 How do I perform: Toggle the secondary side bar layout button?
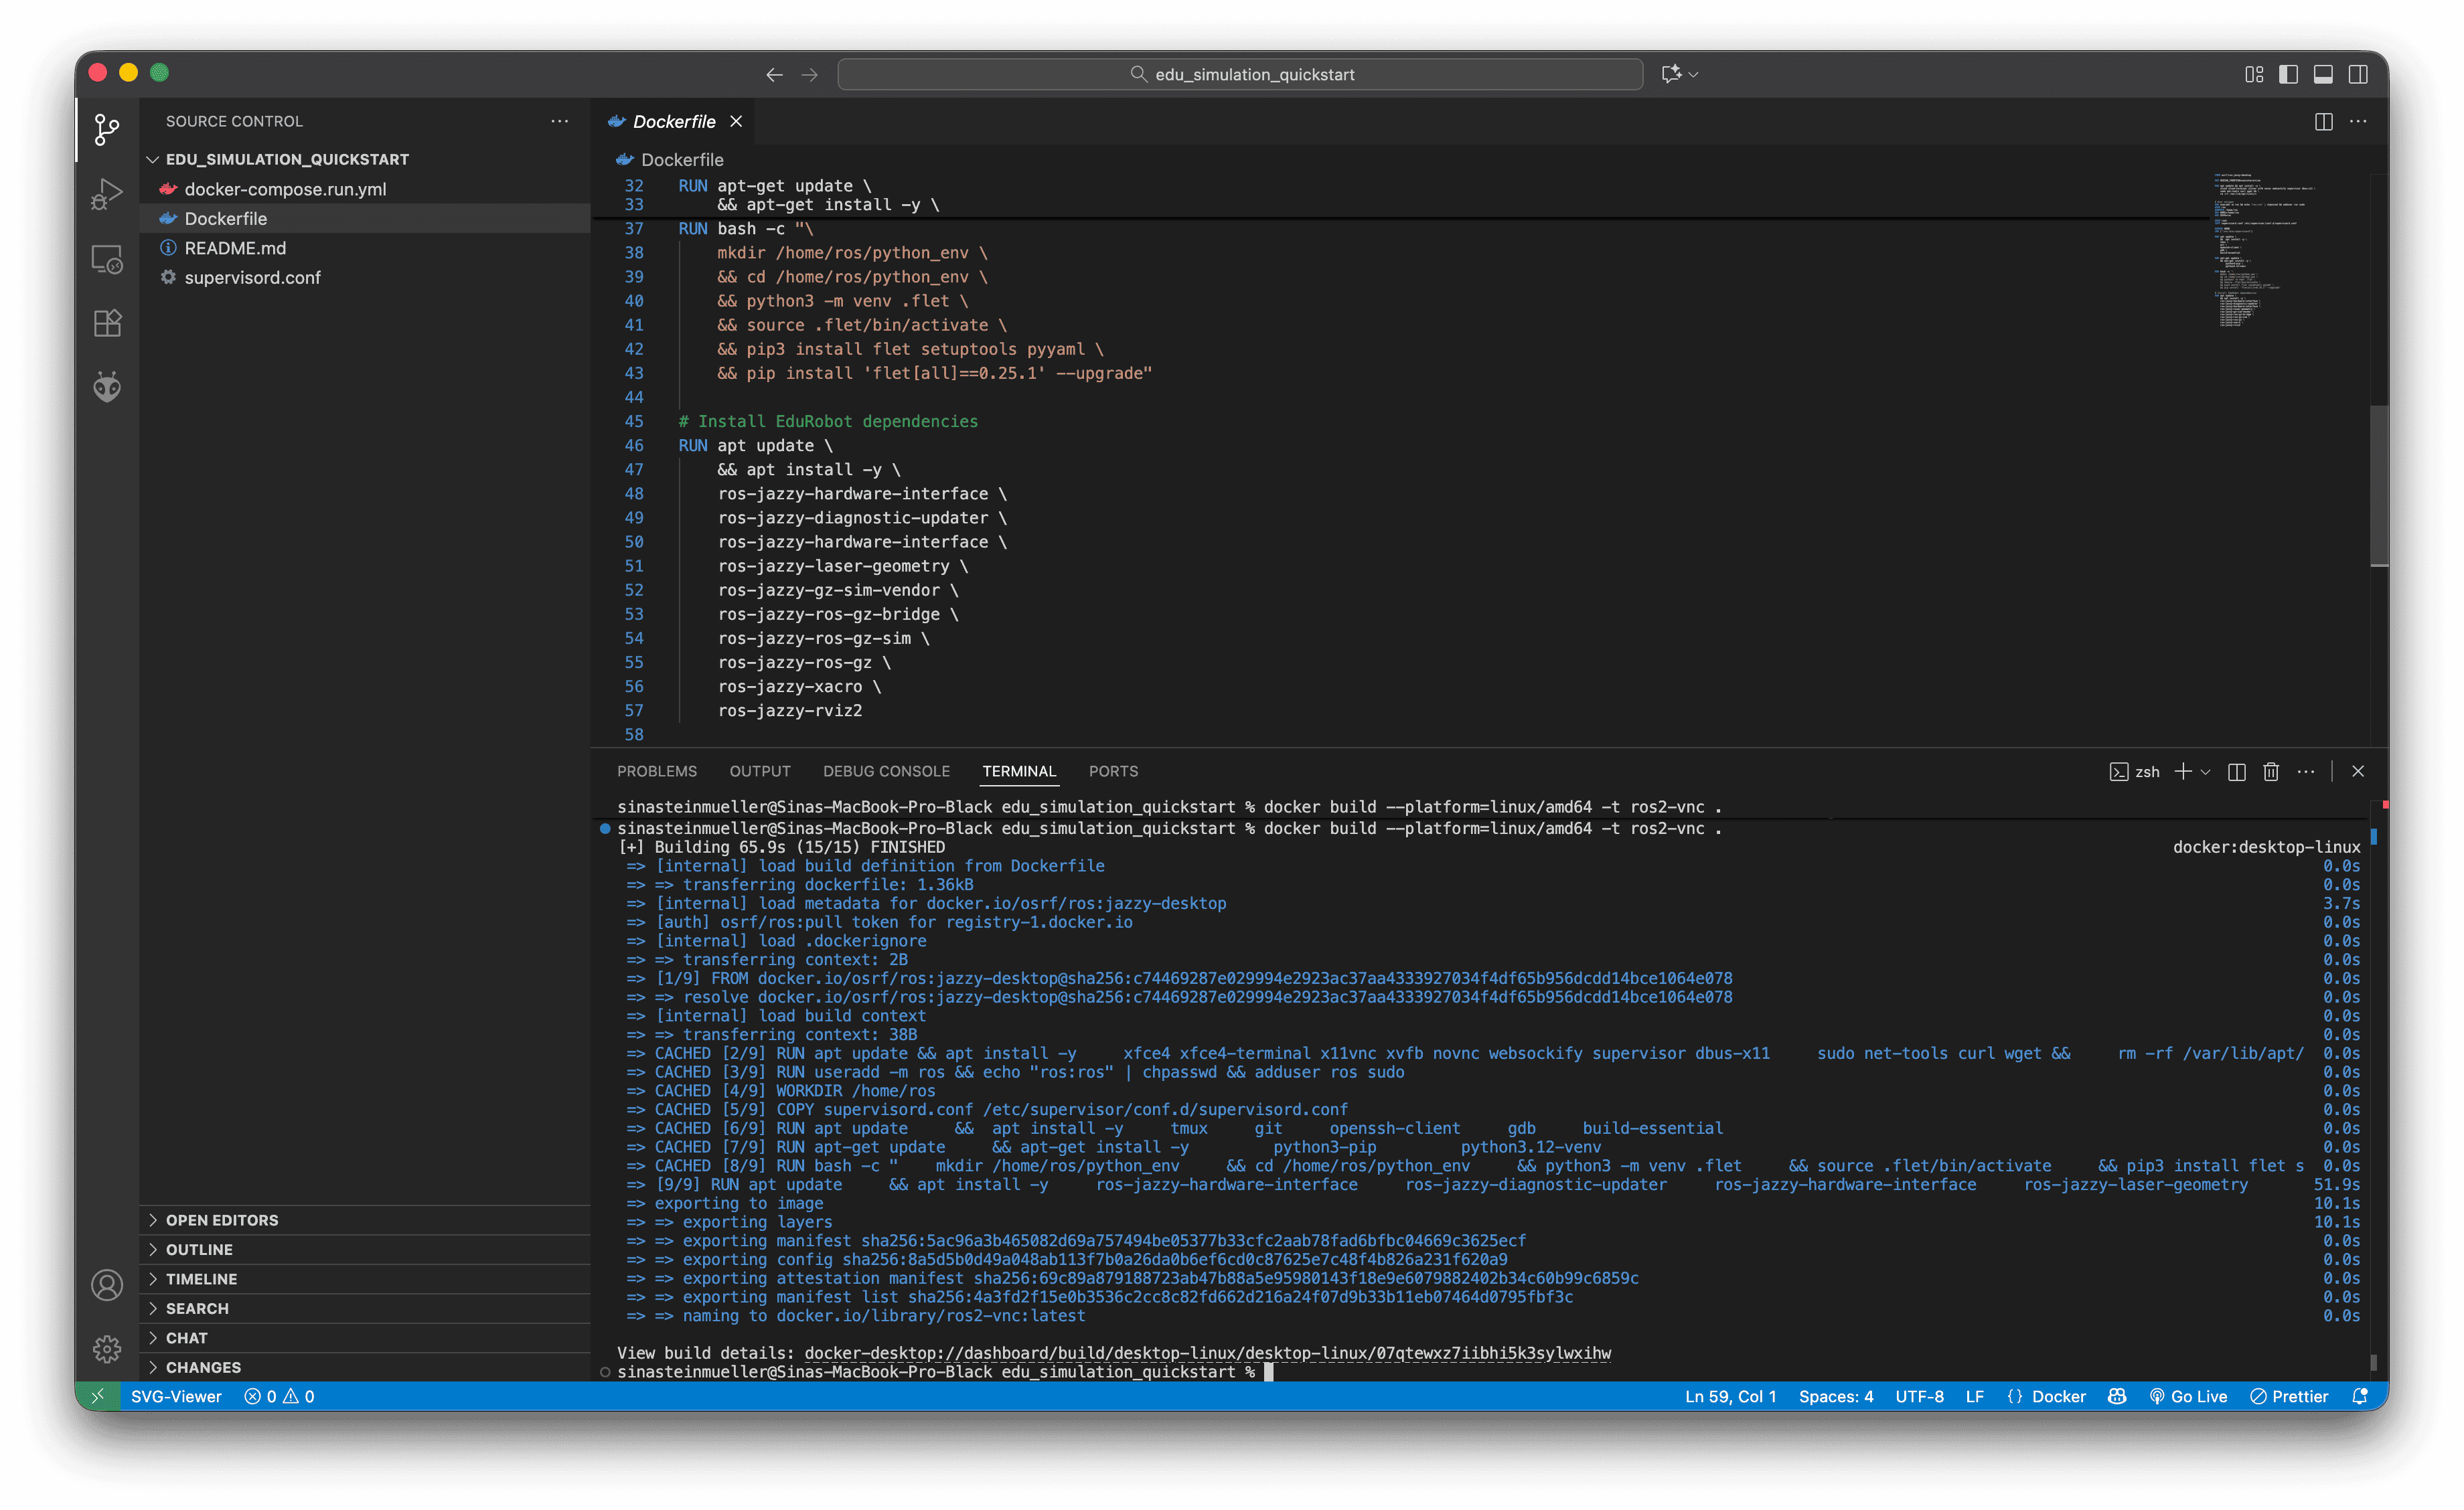click(x=2358, y=74)
